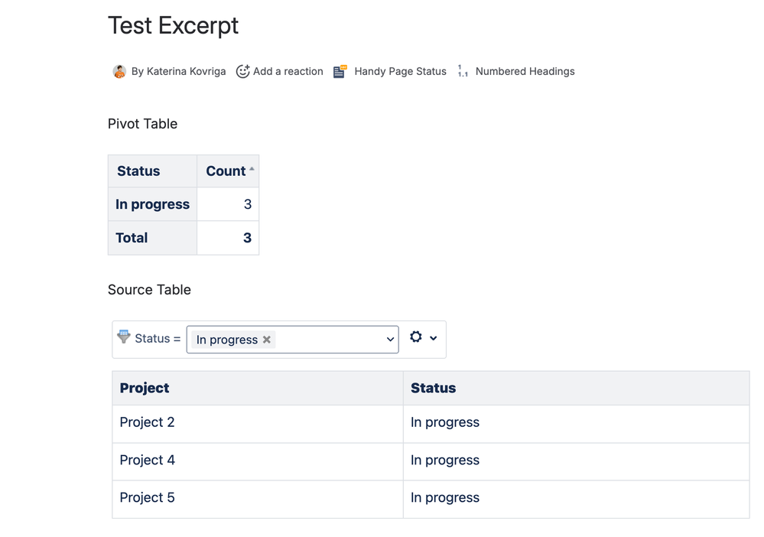Click the Project column header
764x537 pixels.
point(145,389)
